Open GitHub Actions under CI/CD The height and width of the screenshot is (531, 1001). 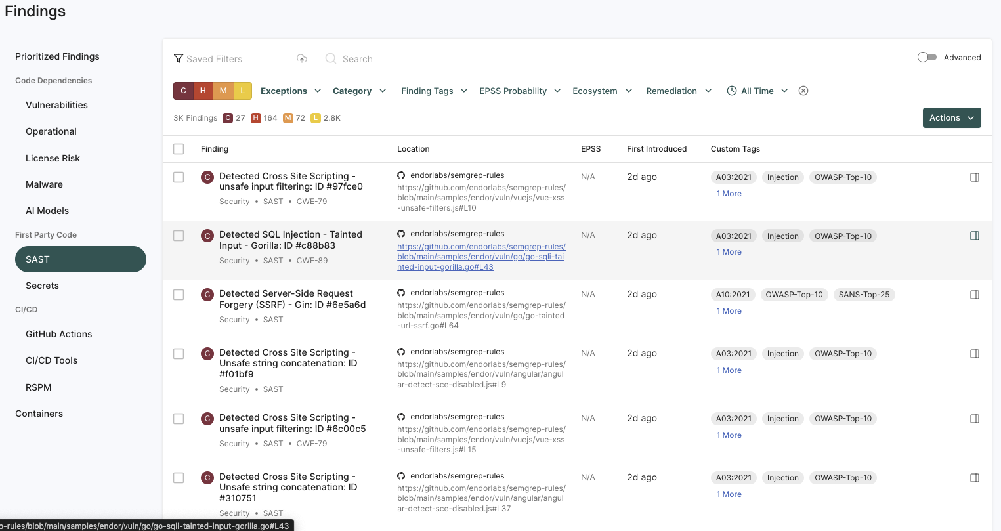click(x=58, y=334)
